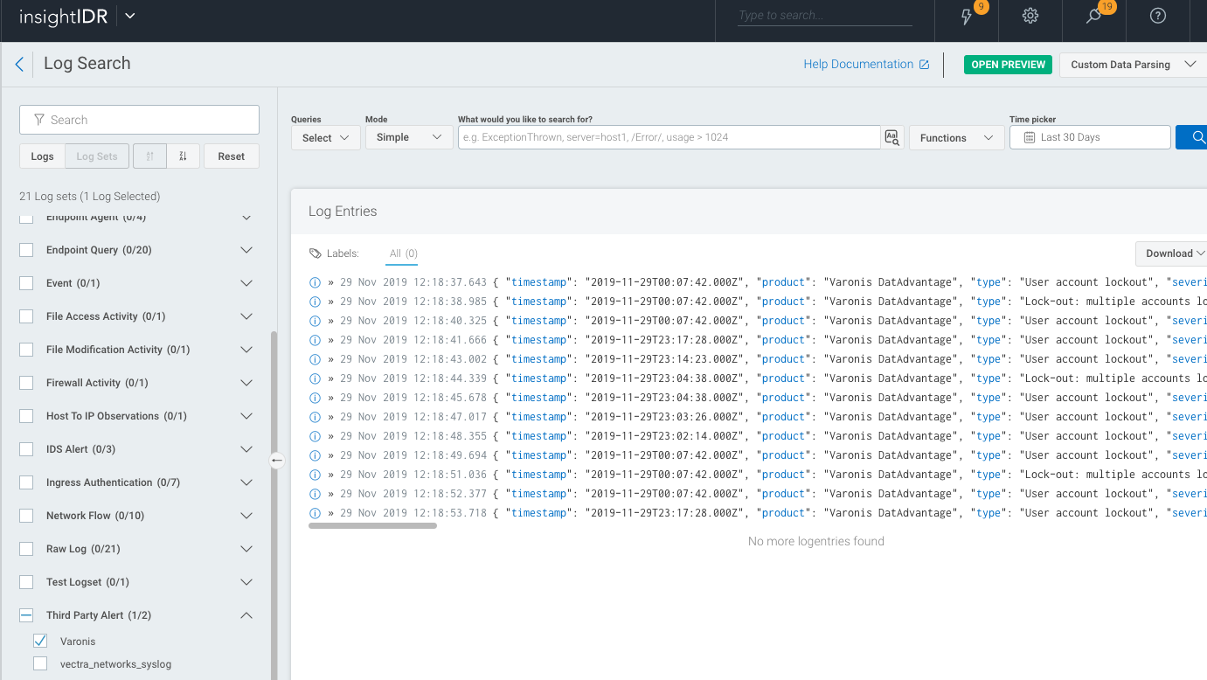Open the Last 30 Days time picker
The width and height of the screenshot is (1207, 680).
tap(1090, 137)
